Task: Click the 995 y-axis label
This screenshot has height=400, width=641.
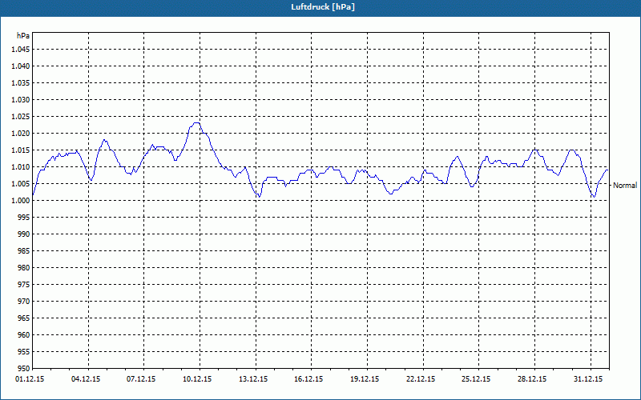Action: 25,217
